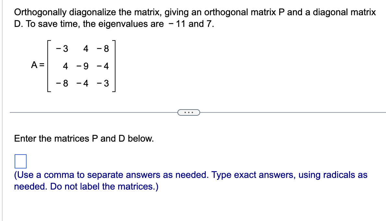
Task: Click the left bracket of matrix A
Action: click(49, 66)
